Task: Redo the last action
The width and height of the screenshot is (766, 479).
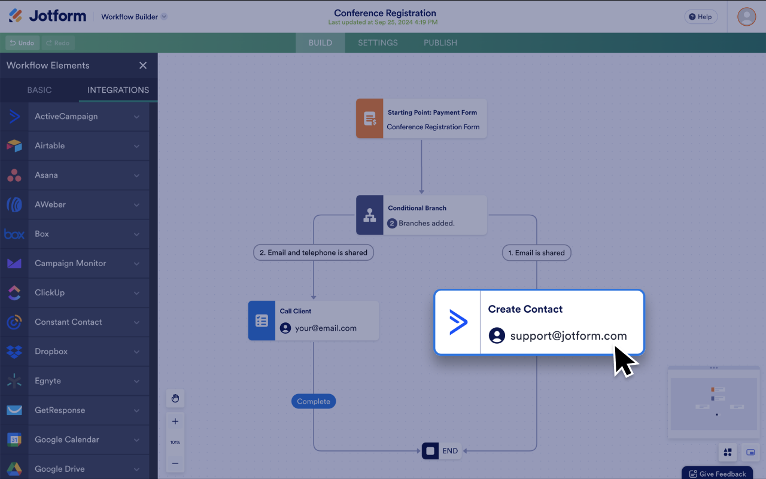Action: (x=58, y=43)
